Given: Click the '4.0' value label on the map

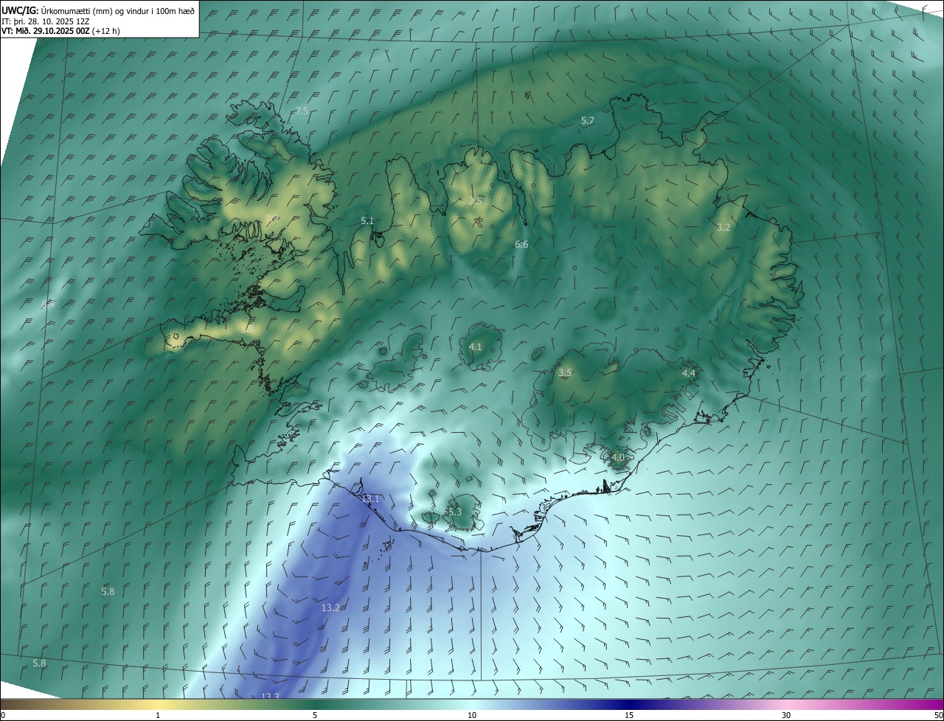Looking at the screenshot, I should click(x=618, y=458).
